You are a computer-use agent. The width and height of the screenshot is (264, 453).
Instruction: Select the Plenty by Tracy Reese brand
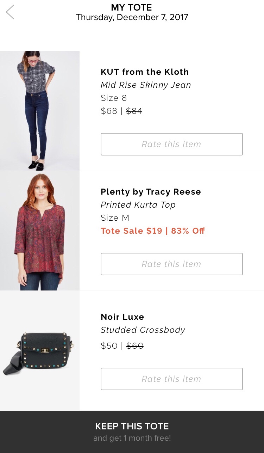[151, 192]
